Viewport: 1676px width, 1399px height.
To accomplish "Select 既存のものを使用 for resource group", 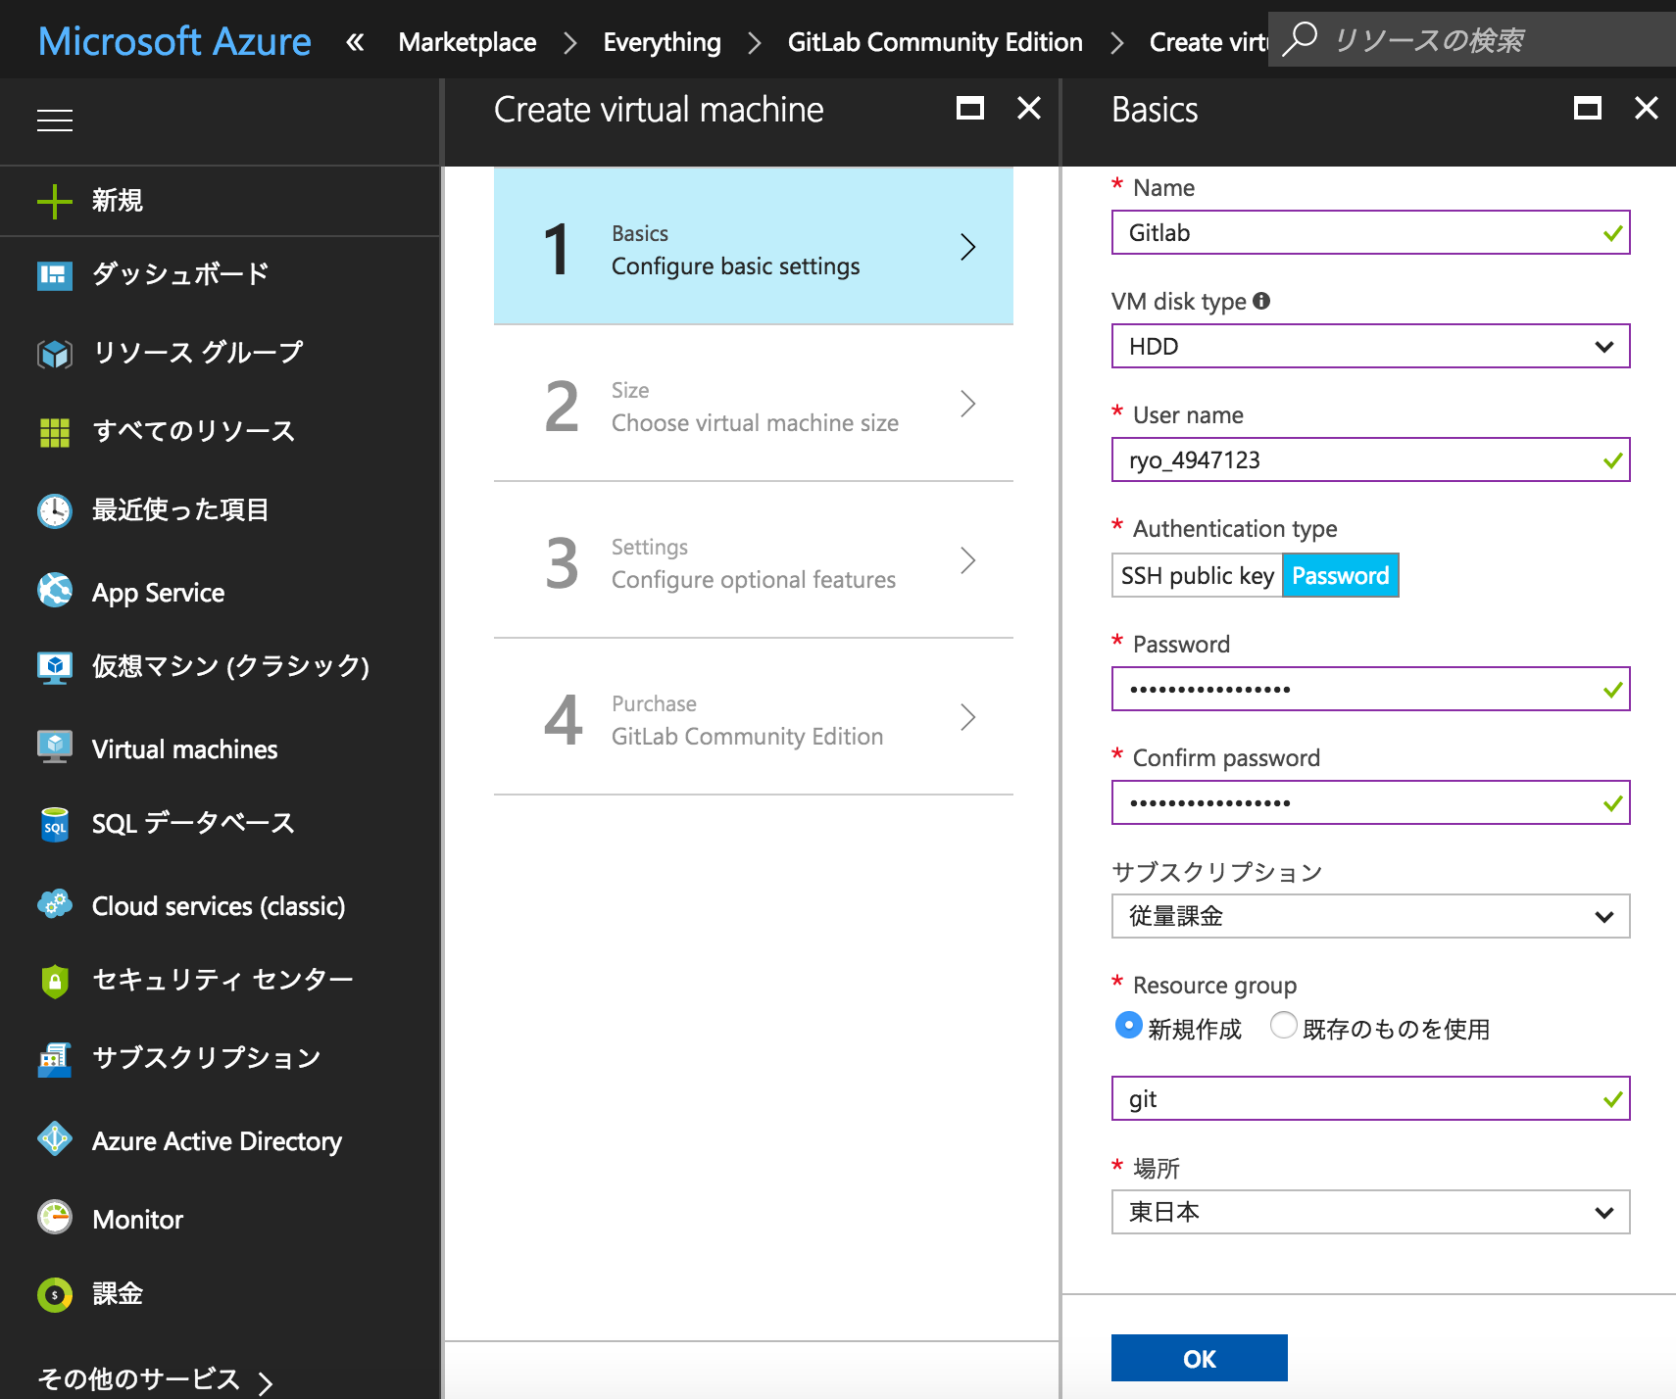I will (1282, 1027).
